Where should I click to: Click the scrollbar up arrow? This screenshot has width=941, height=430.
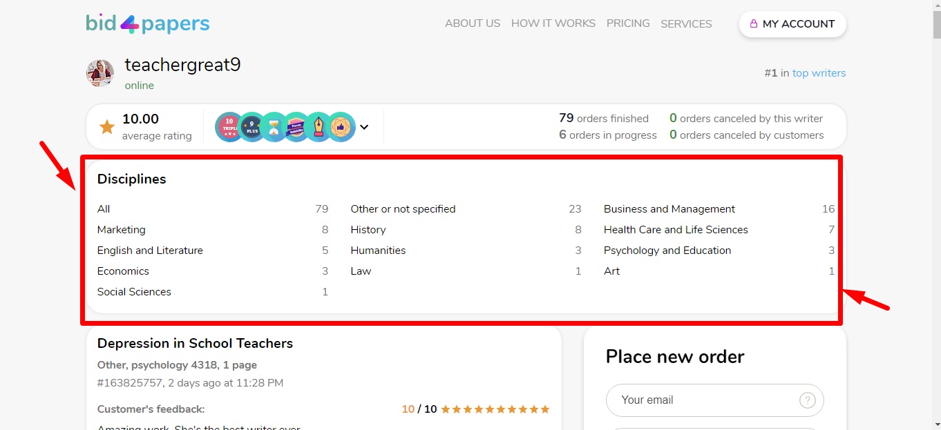(x=936, y=6)
